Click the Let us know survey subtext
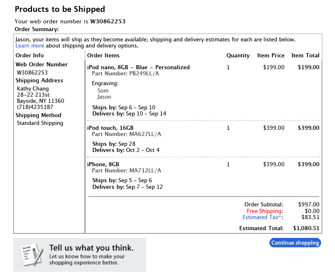335x276 pixels. [x=87, y=259]
